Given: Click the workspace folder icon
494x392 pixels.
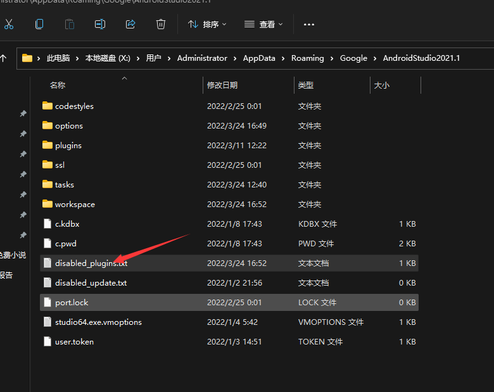Looking at the screenshot, I should [47, 203].
